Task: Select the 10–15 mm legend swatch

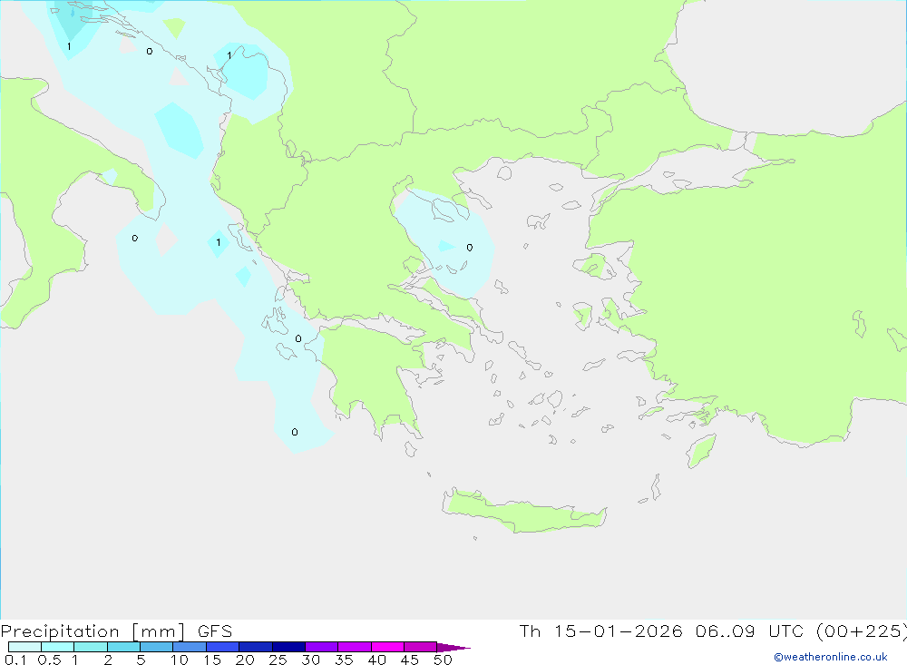Action: pyautogui.click(x=190, y=647)
